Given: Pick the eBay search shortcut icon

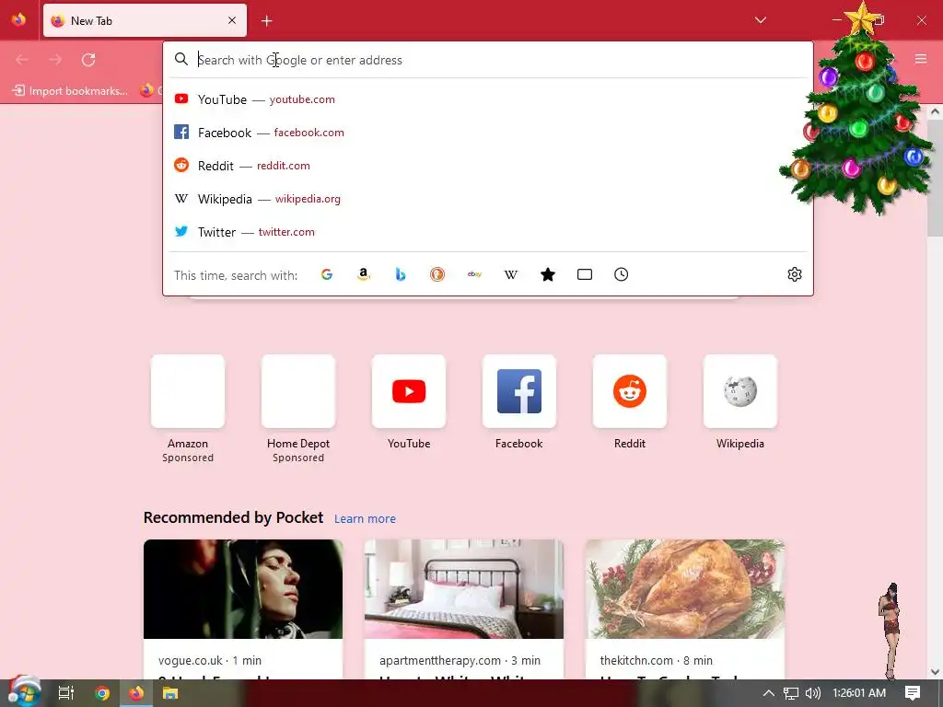Looking at the screenshot, I should coord(474,274).
